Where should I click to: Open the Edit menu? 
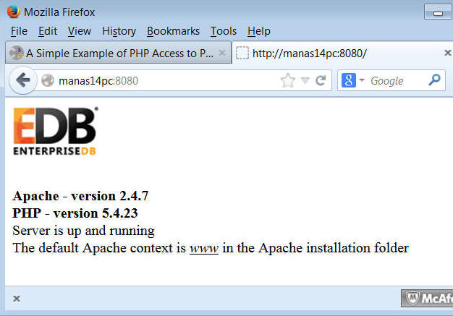[48, 31]
